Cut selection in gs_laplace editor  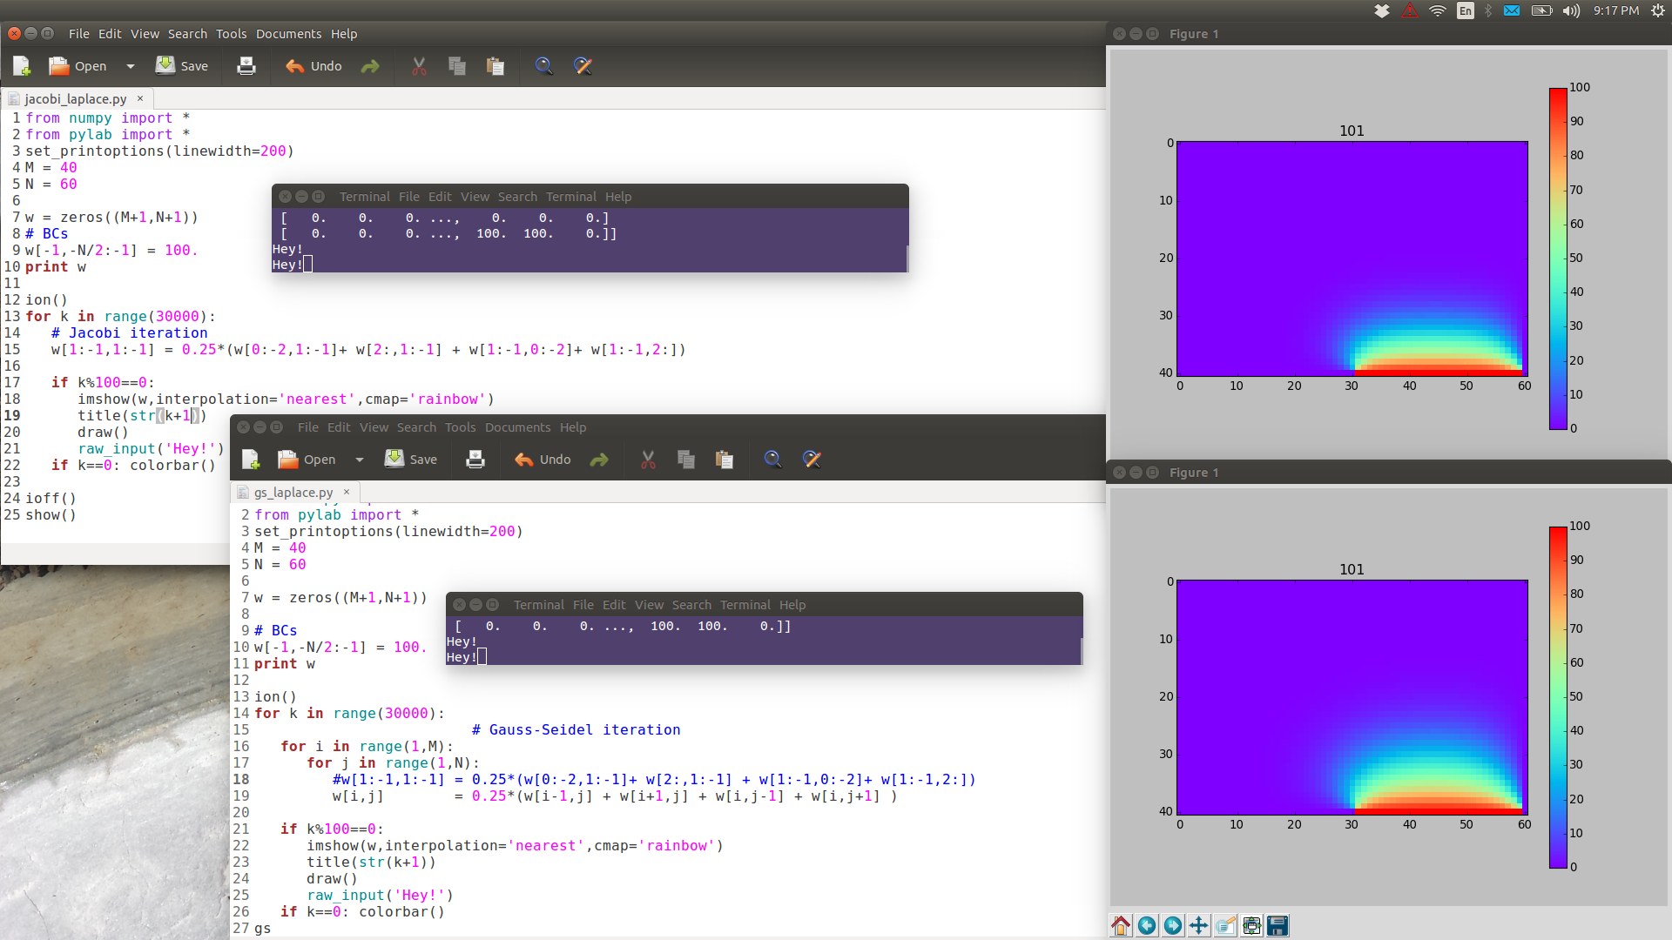coord(648,460)
